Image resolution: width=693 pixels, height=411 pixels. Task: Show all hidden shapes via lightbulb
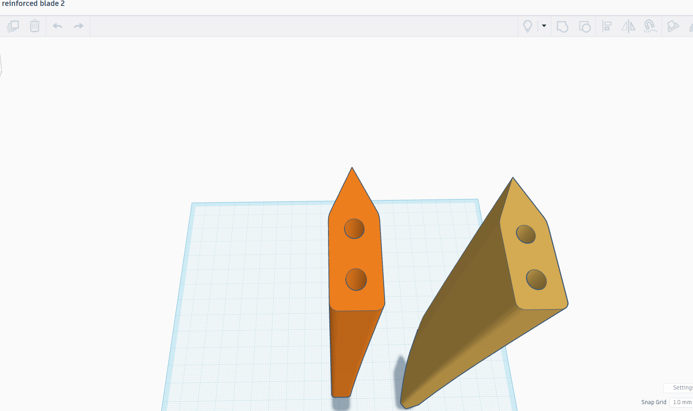tap(528, 26)
